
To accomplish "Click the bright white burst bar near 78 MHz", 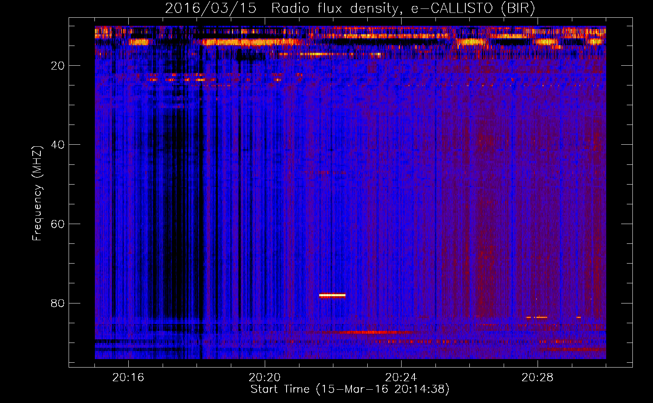I will tap(332, 295).
